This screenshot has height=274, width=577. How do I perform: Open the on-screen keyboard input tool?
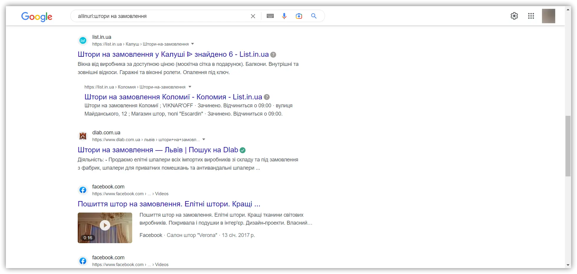click(x=270, y=16)
